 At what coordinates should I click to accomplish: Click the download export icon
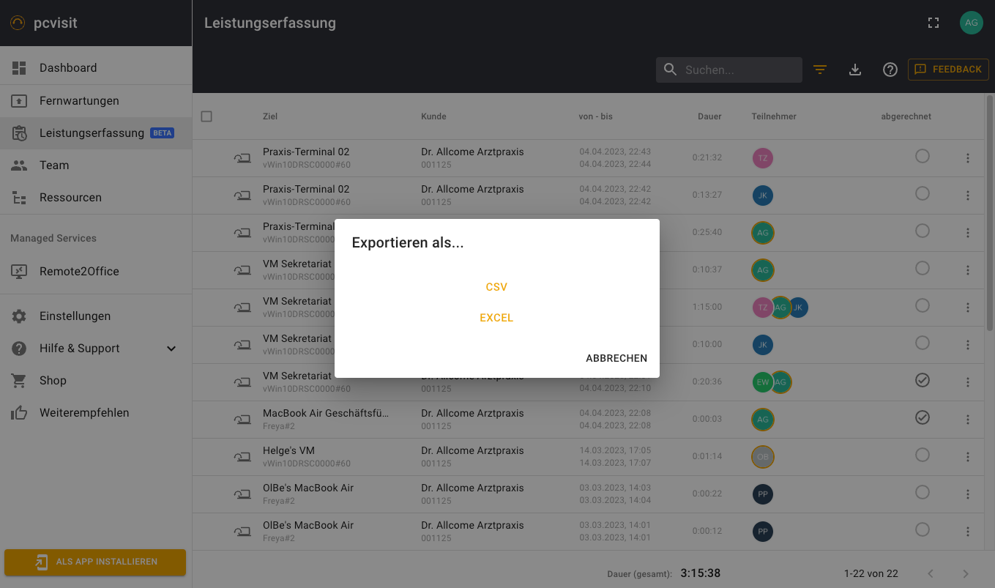(854, 70)
